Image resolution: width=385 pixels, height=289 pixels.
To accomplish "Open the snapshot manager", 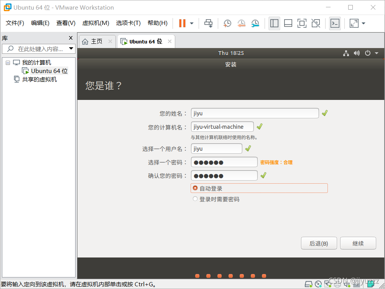I will pyautogui.click(x=255, y=23).
